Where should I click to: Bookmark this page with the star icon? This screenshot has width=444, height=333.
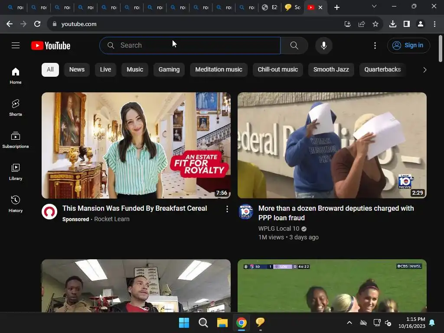point(375,24)
